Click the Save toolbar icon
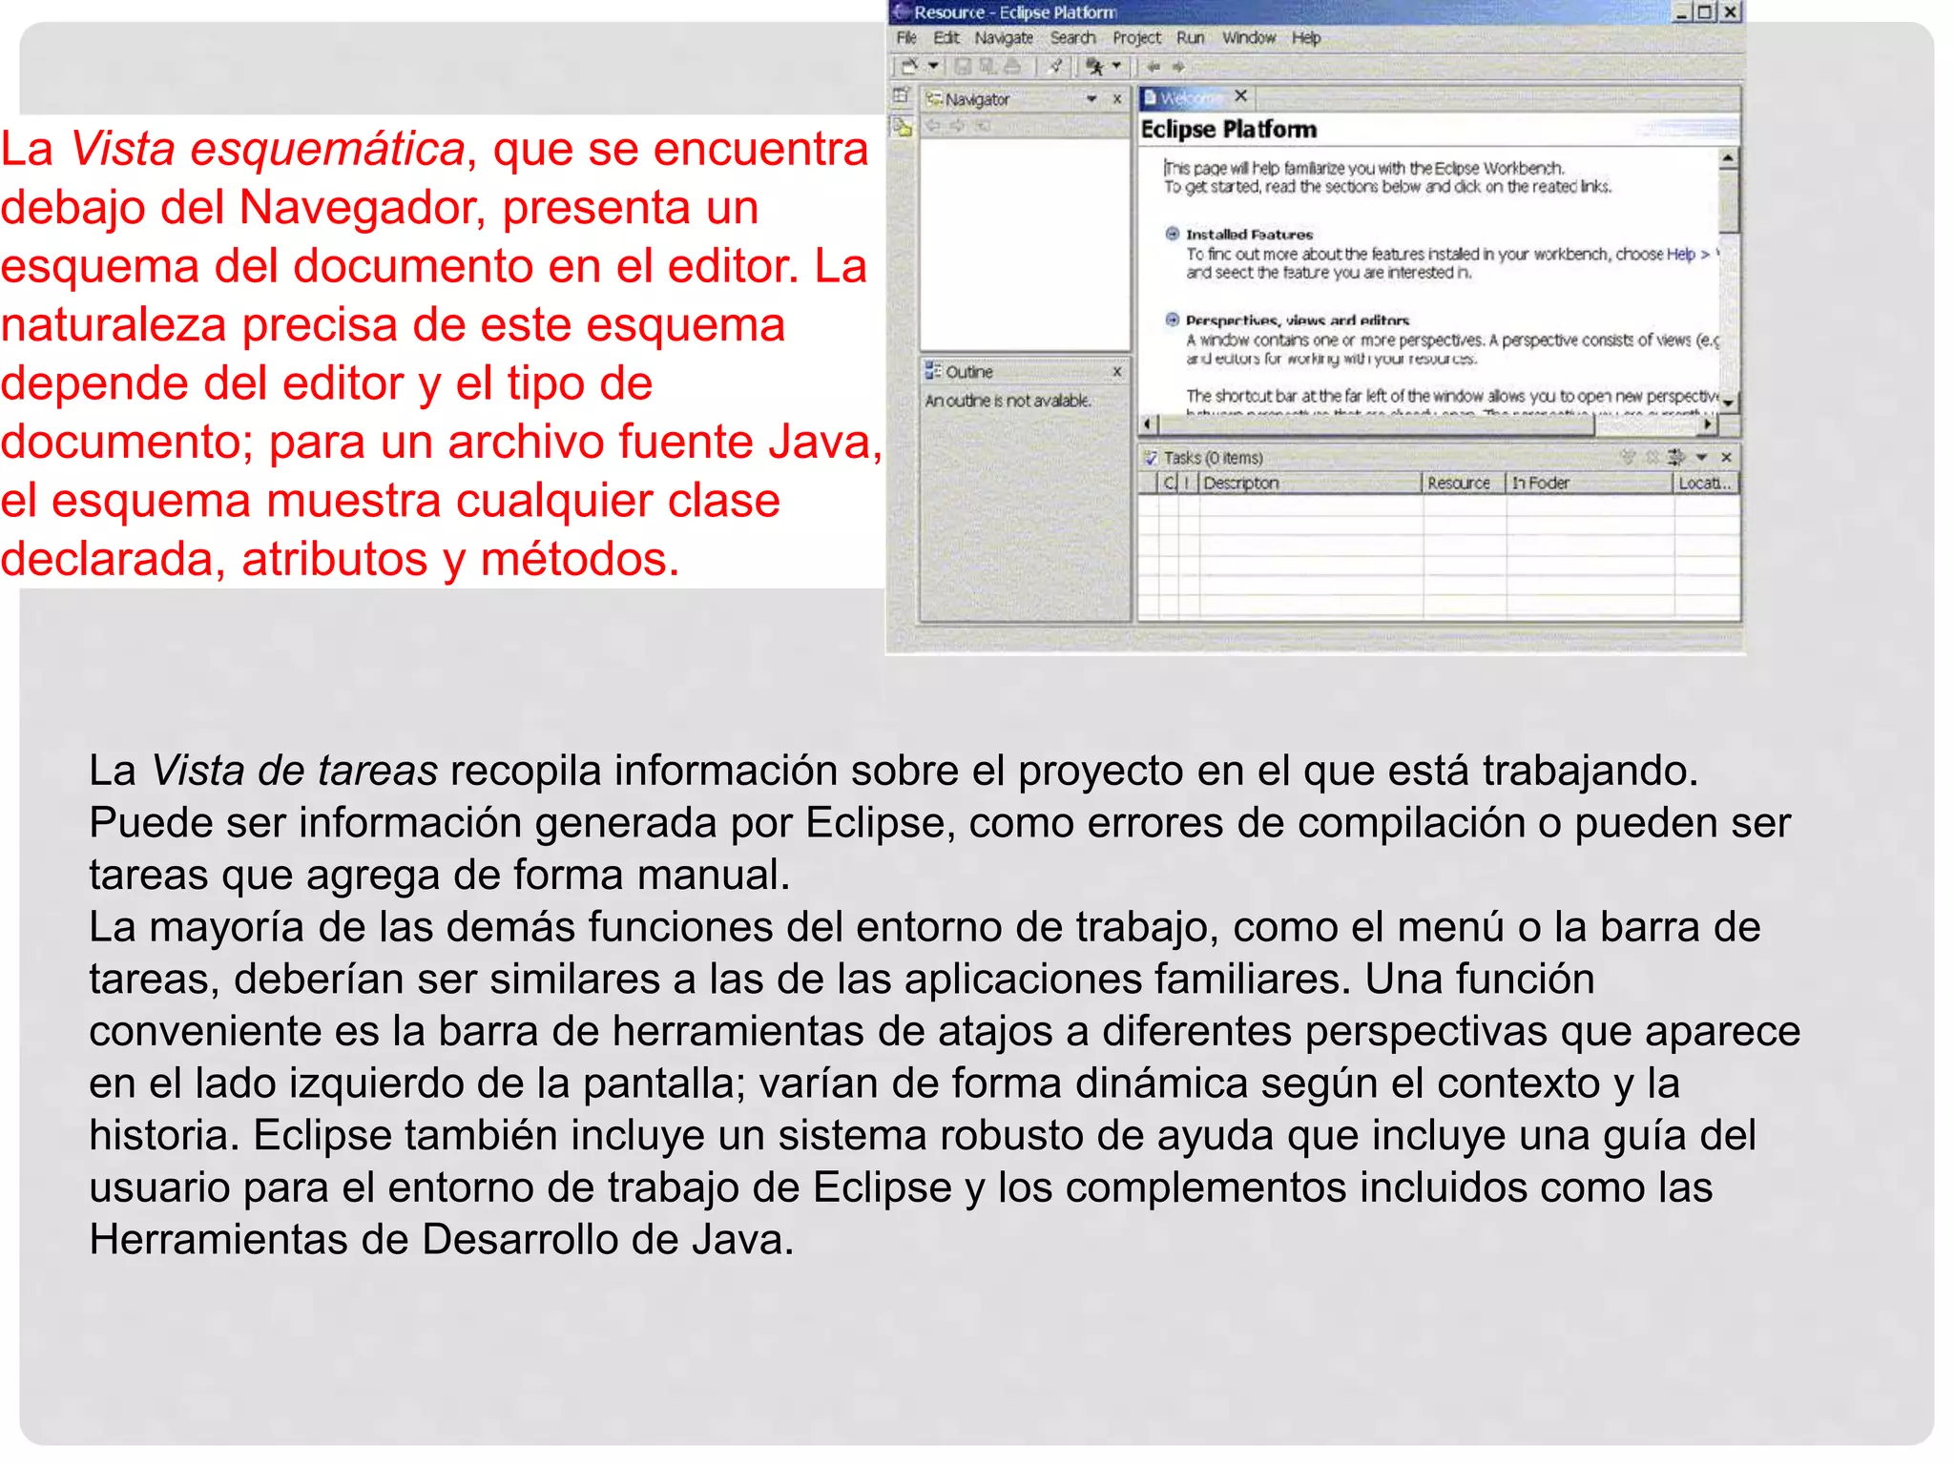The image size is (1954, 1465). point(963,67)
